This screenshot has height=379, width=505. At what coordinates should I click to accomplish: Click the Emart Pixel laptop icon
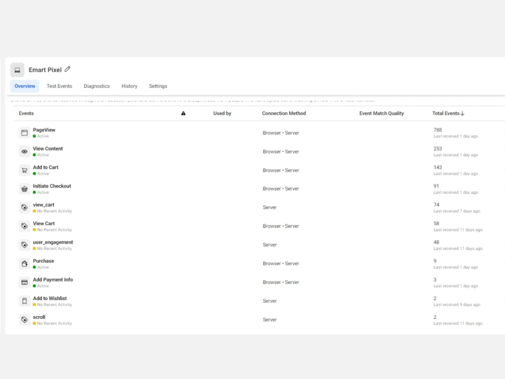pos(17,70)
